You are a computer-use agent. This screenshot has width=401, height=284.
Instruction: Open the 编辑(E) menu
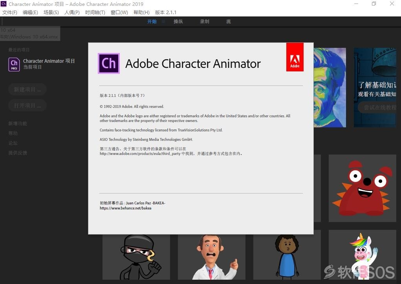[30, 12]
